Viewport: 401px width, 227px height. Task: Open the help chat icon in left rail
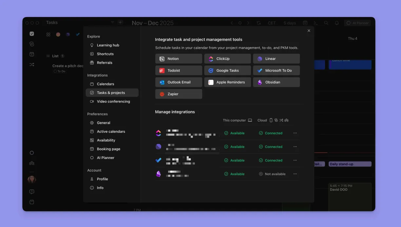[x=32, y=192]
